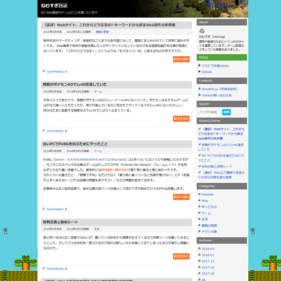The width and height of the screenshot is (281, 281).
Task: Open the 書籍の感想 tag on first post
Action: pyautogui.click(x=102, y=32)
